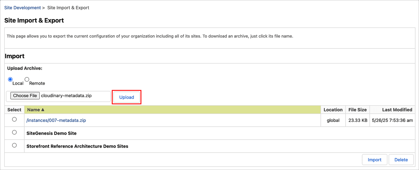Click the 23.33 KB file size cell
Screen dimensions: 419x170
click(x=357, y=120)
